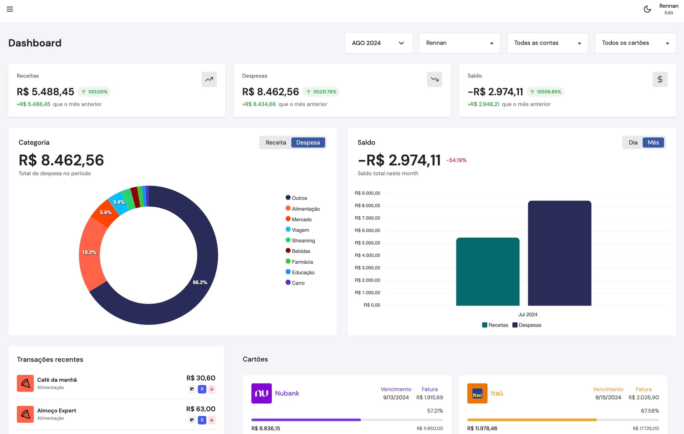Toggle Outros legend entry in donut chart

296,198
